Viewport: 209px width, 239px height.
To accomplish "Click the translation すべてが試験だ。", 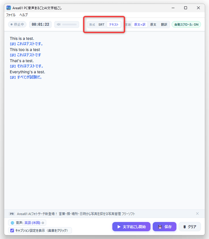I will coord(30,77).
